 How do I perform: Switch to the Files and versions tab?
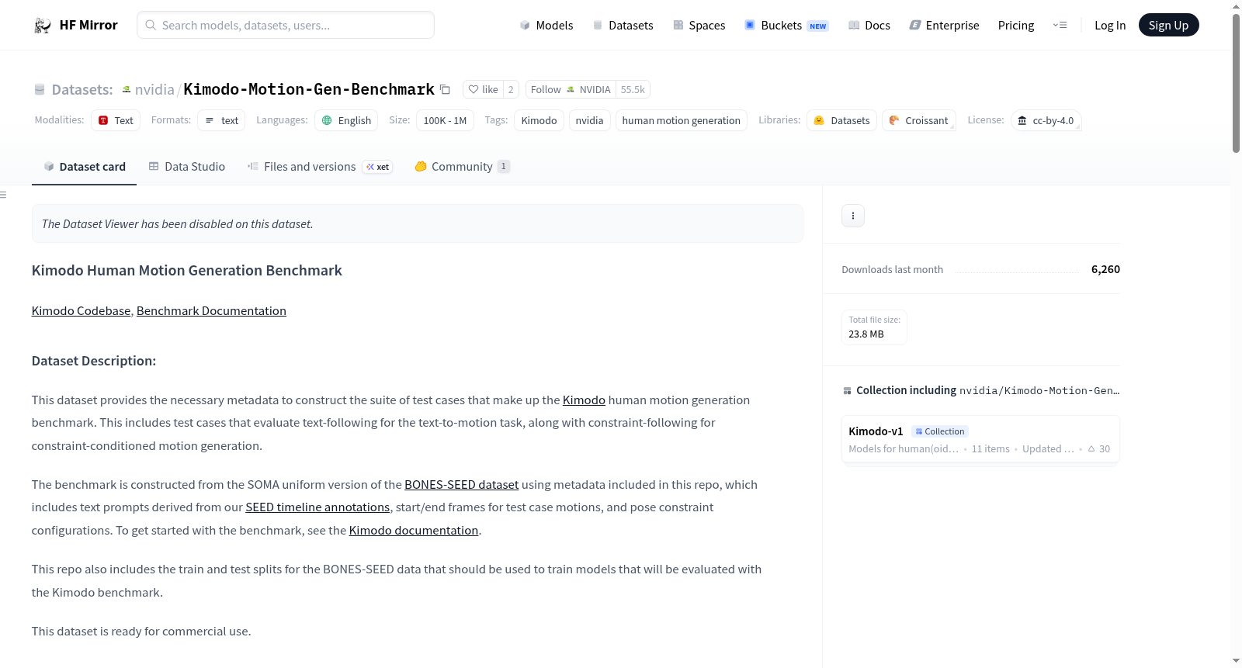(x=320, y=166)
